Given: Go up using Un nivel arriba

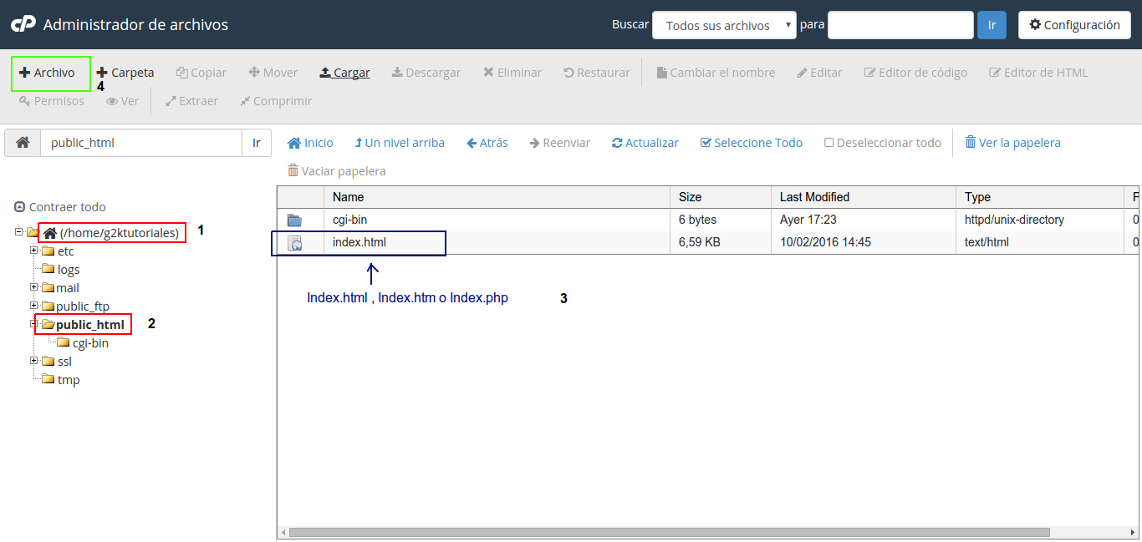Looking at the screenshot, I should tap(399, 143).
